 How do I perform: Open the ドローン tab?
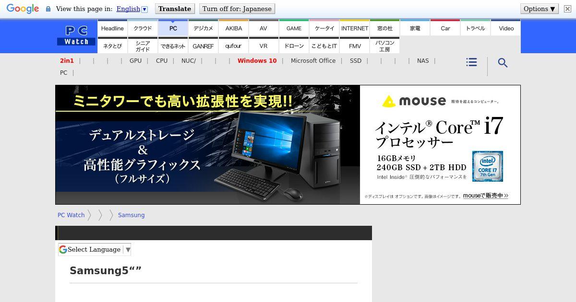[294, 46]
